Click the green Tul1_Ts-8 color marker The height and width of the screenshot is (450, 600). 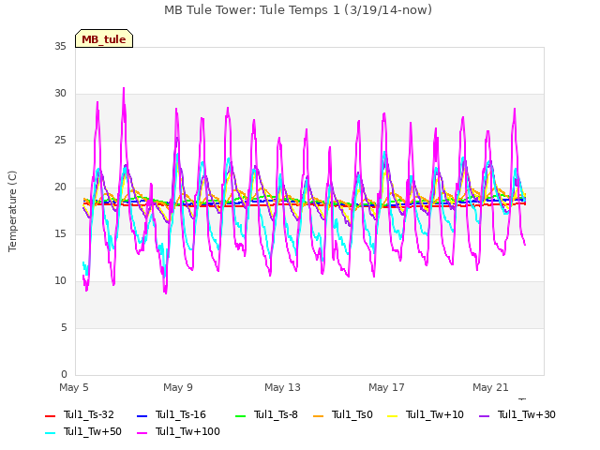click(x=240, y=416)
